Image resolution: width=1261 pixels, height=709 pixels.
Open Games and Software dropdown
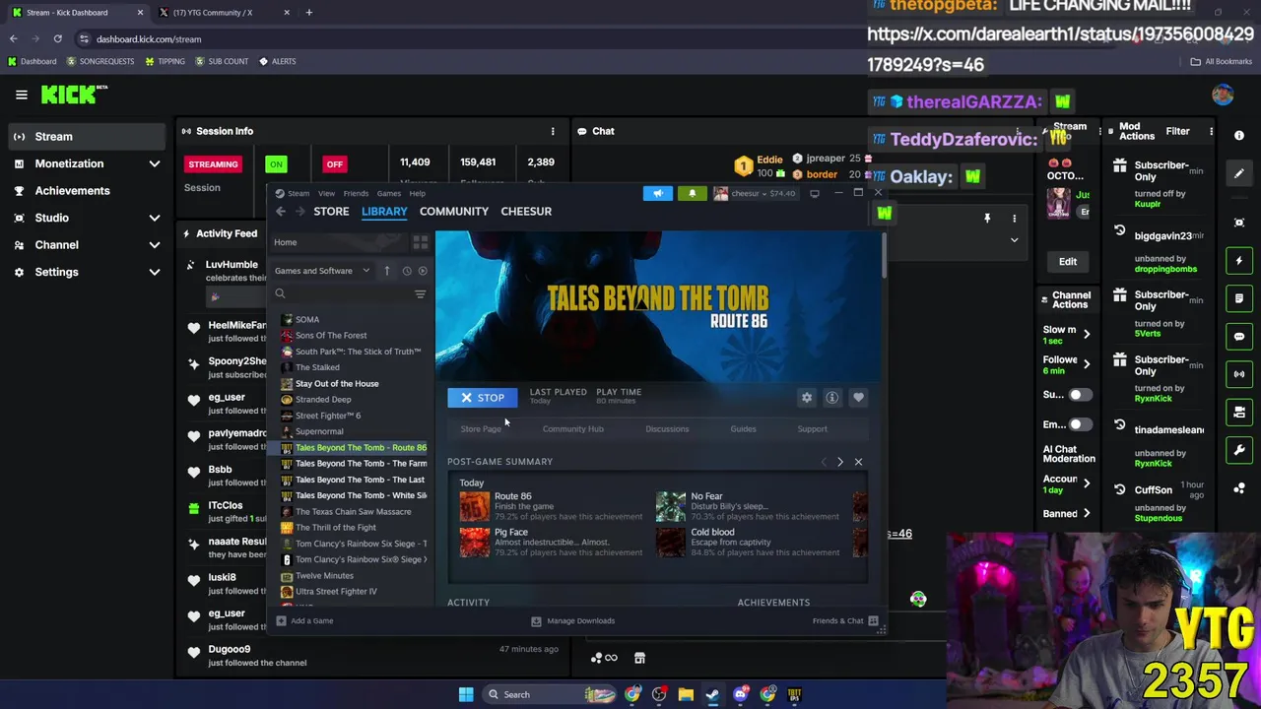click(322, 271)
